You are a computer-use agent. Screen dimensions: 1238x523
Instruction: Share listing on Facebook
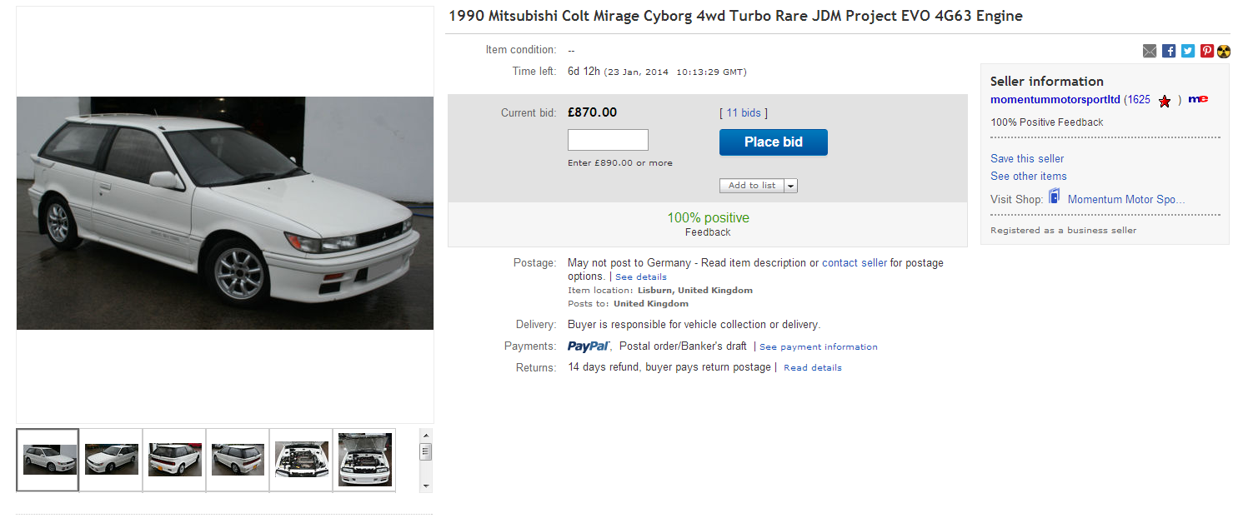1169,52
